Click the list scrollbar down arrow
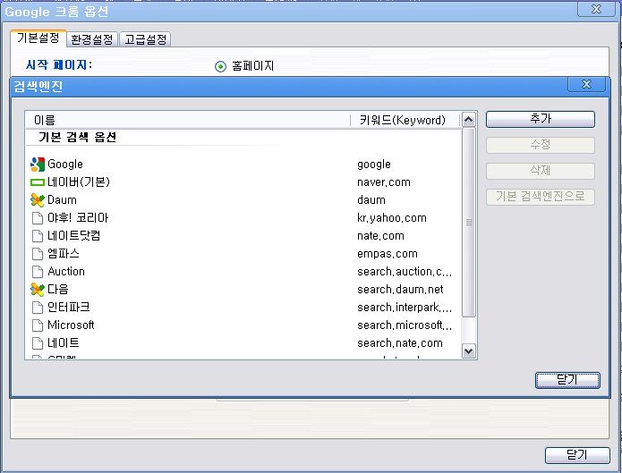 pyautogui.click(x=469, y=351)
